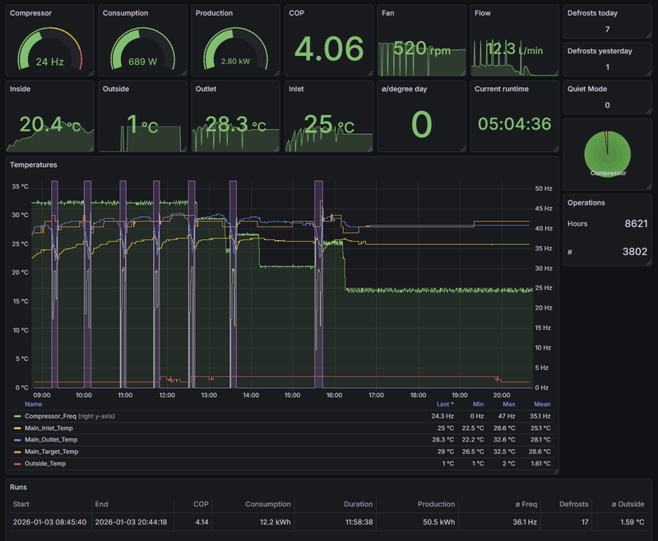Open the Temperatures panel title menu
This screenshot has height=541, width=658.
(x=32, y=164)
